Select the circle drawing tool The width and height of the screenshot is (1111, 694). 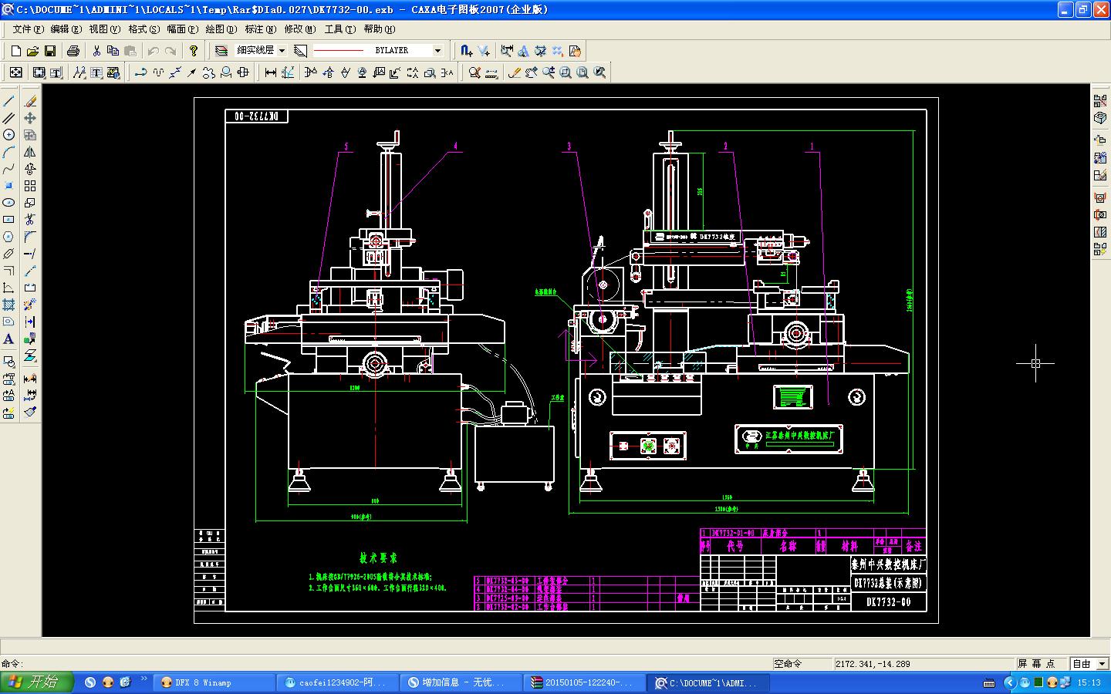point(8,135)
